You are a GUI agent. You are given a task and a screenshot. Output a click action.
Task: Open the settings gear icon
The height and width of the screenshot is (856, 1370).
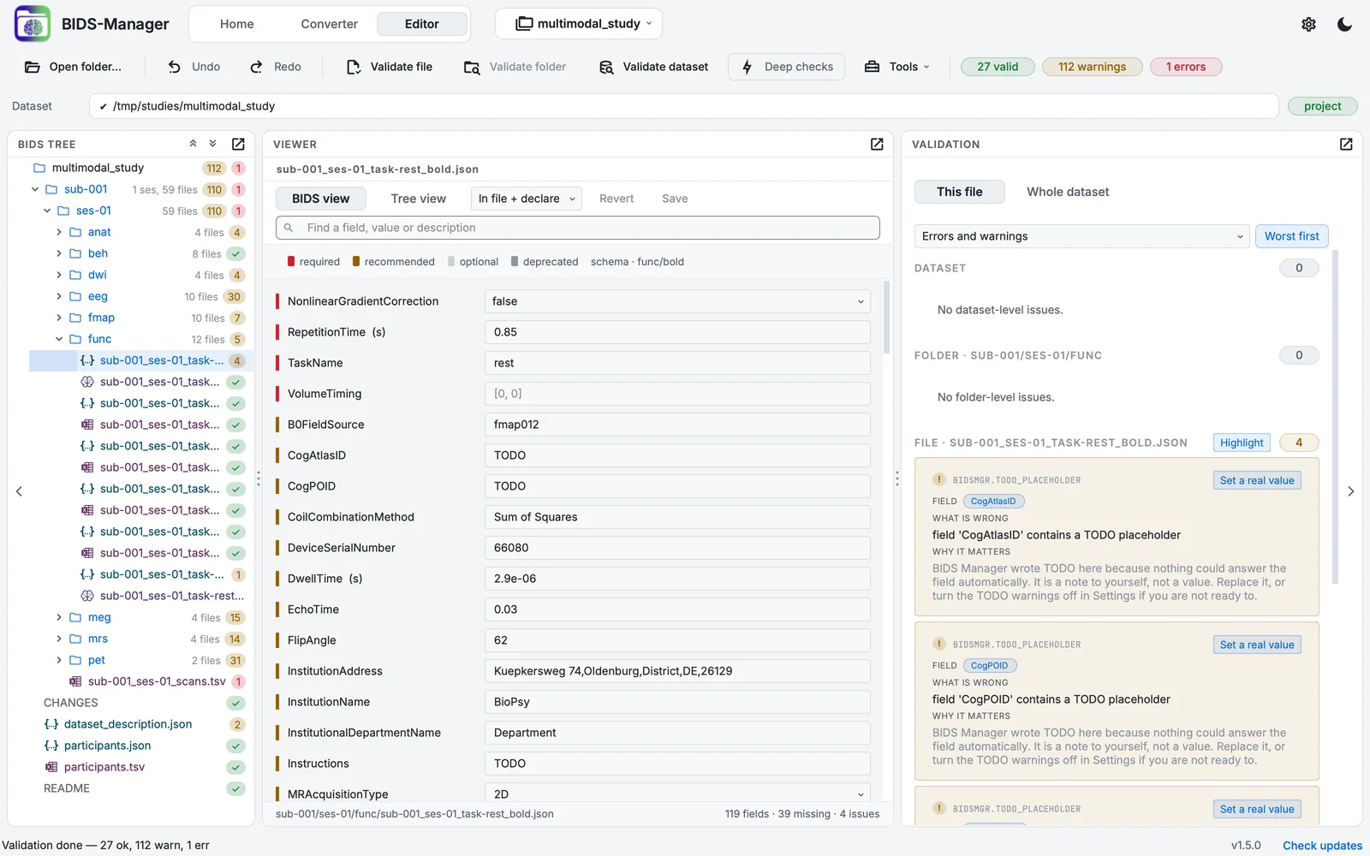point(1308,24)
